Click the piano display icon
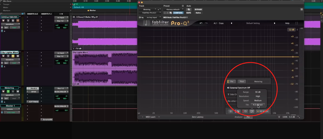This screenshot has height=139, width=323. click(x=139, y=113)
